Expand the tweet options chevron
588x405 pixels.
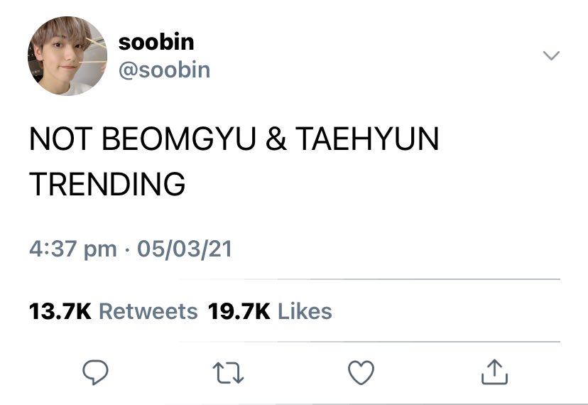pos(551,55)
